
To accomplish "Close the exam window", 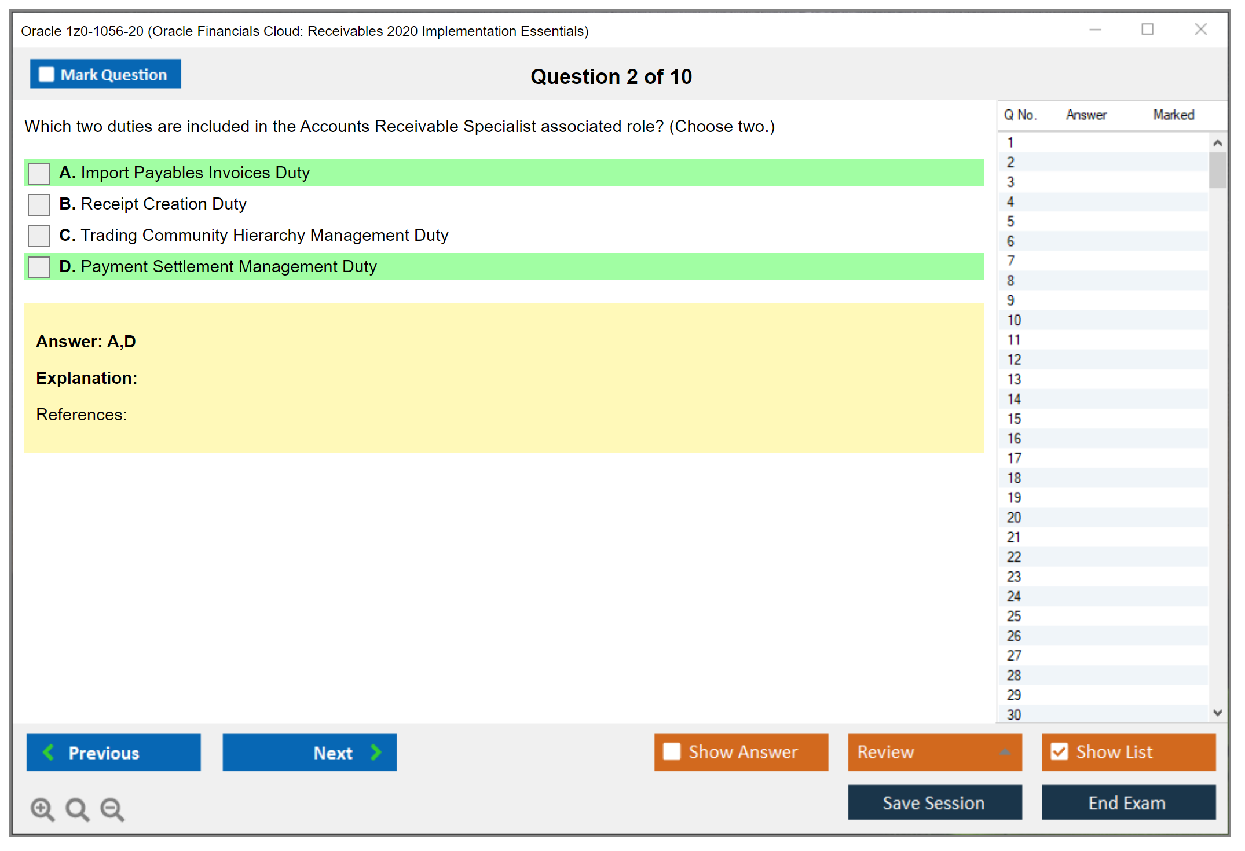I will pos(1200,30).
